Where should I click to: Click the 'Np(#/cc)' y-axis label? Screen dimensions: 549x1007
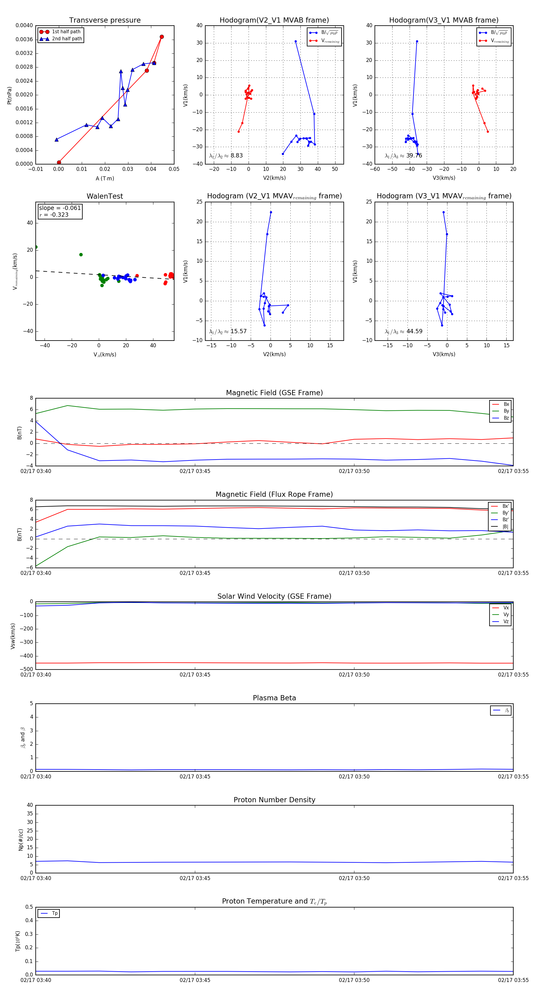click(21, 839)
